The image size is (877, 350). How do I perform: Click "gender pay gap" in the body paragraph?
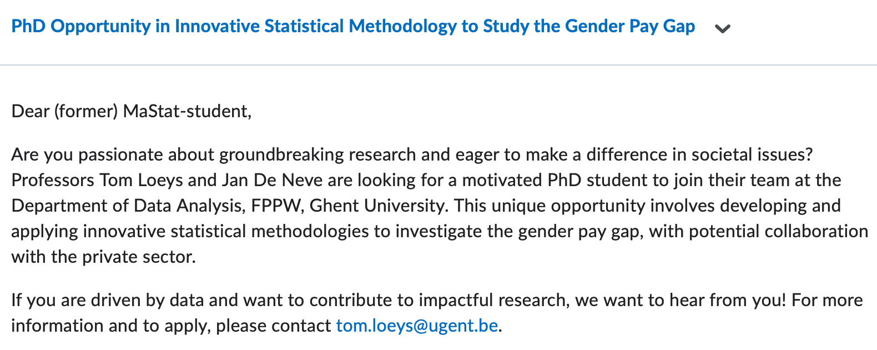(579, 231)
